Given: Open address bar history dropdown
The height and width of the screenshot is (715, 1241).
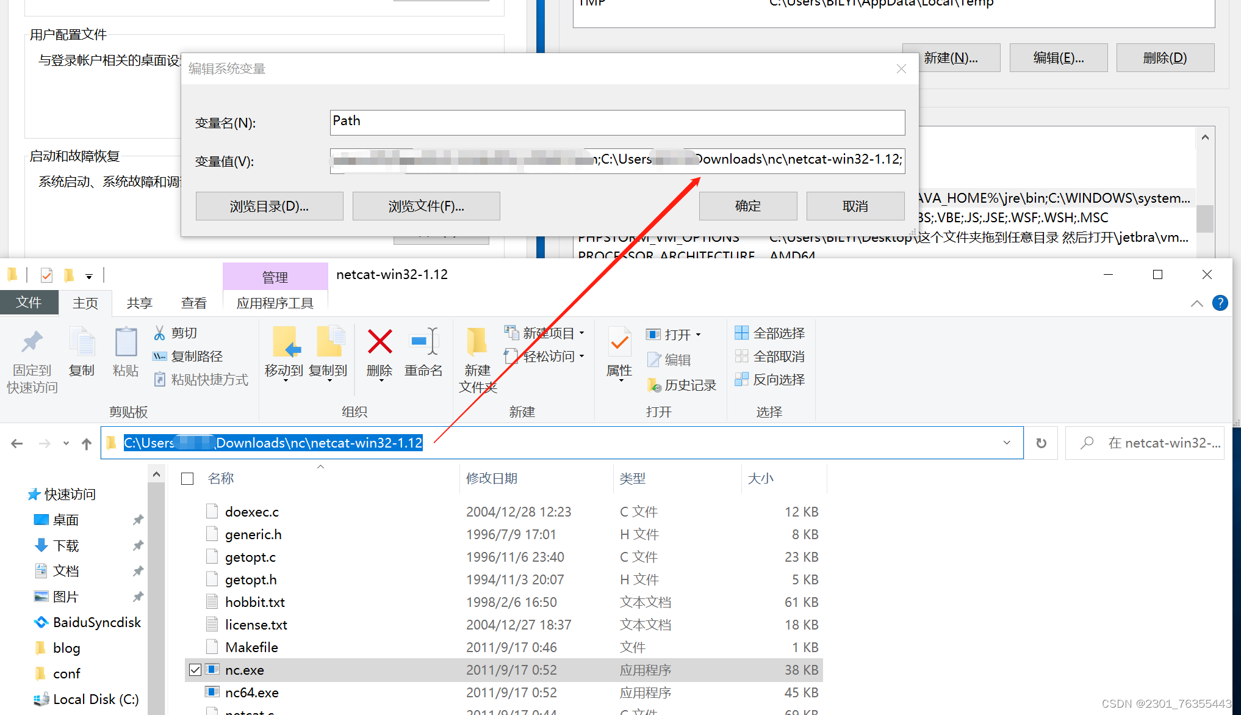Looking at the screenshot, I should tap(1007, 443).
